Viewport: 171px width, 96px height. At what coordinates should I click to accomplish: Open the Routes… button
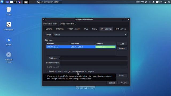(122, 75)
